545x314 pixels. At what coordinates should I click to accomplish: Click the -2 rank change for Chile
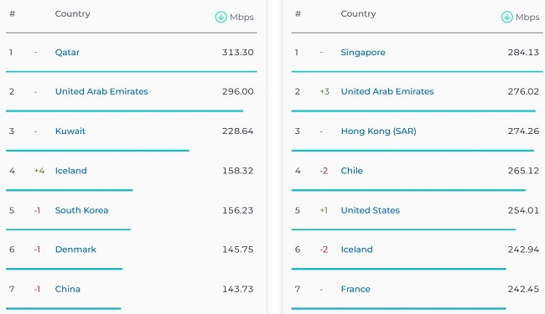(x=324, y=171)
